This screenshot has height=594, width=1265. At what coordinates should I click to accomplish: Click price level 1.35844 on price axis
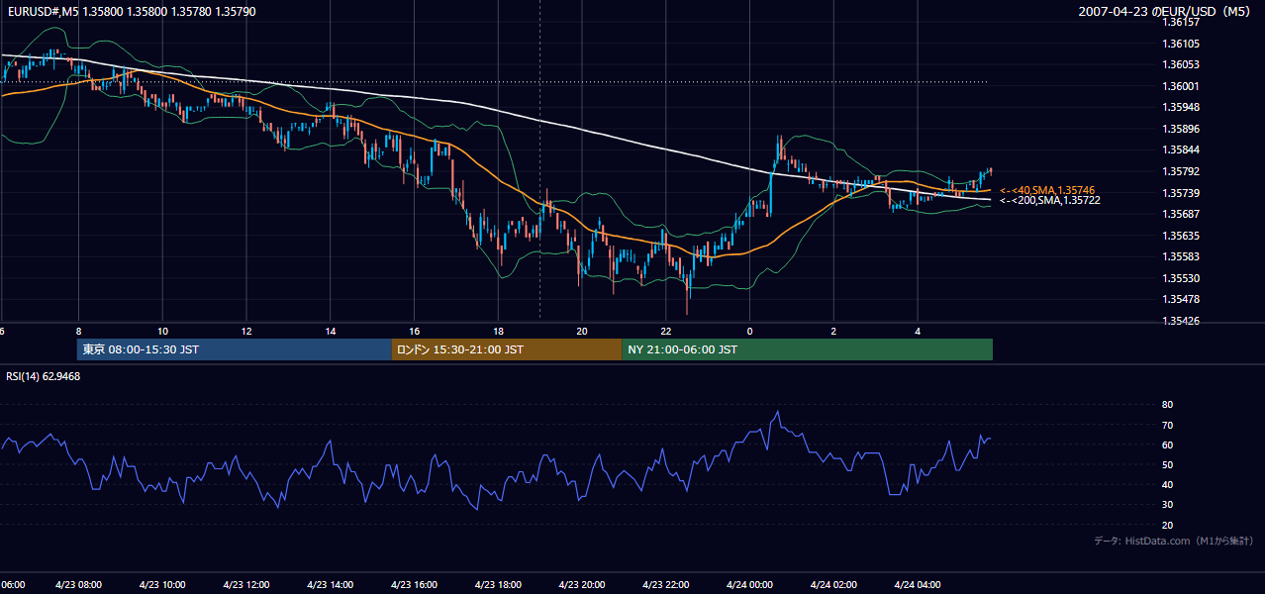click(x=1181, y=150)
